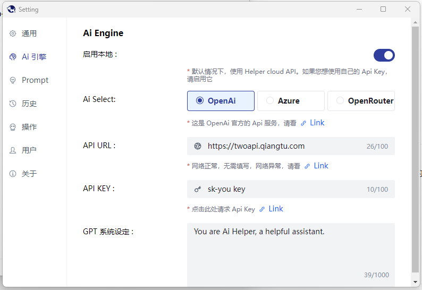Click the robot icon beside 操作
The image size is (422, 290).
coord(13,127)
